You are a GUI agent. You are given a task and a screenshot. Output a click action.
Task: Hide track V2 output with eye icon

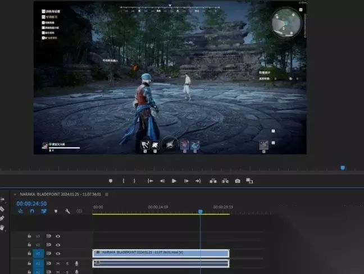58,245
